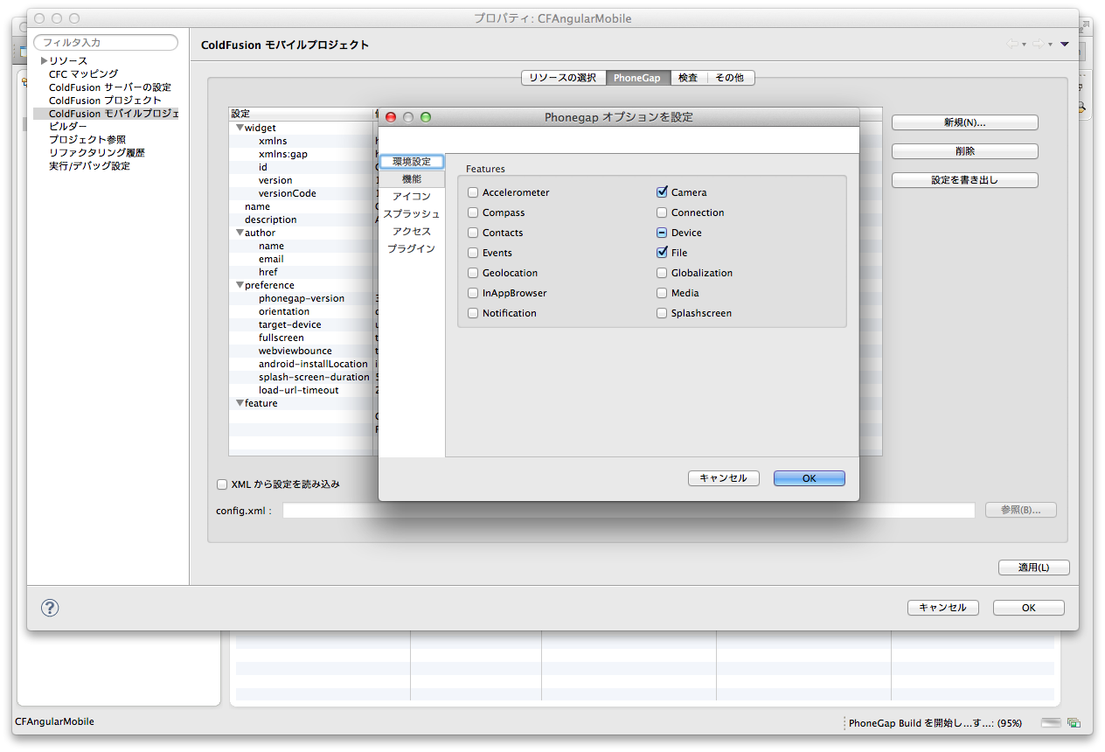
Task: Click the 参照(B)... button
Action: coord(1021,510)
